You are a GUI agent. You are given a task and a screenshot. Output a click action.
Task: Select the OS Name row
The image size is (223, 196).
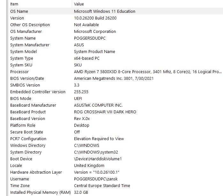[19, 11]
